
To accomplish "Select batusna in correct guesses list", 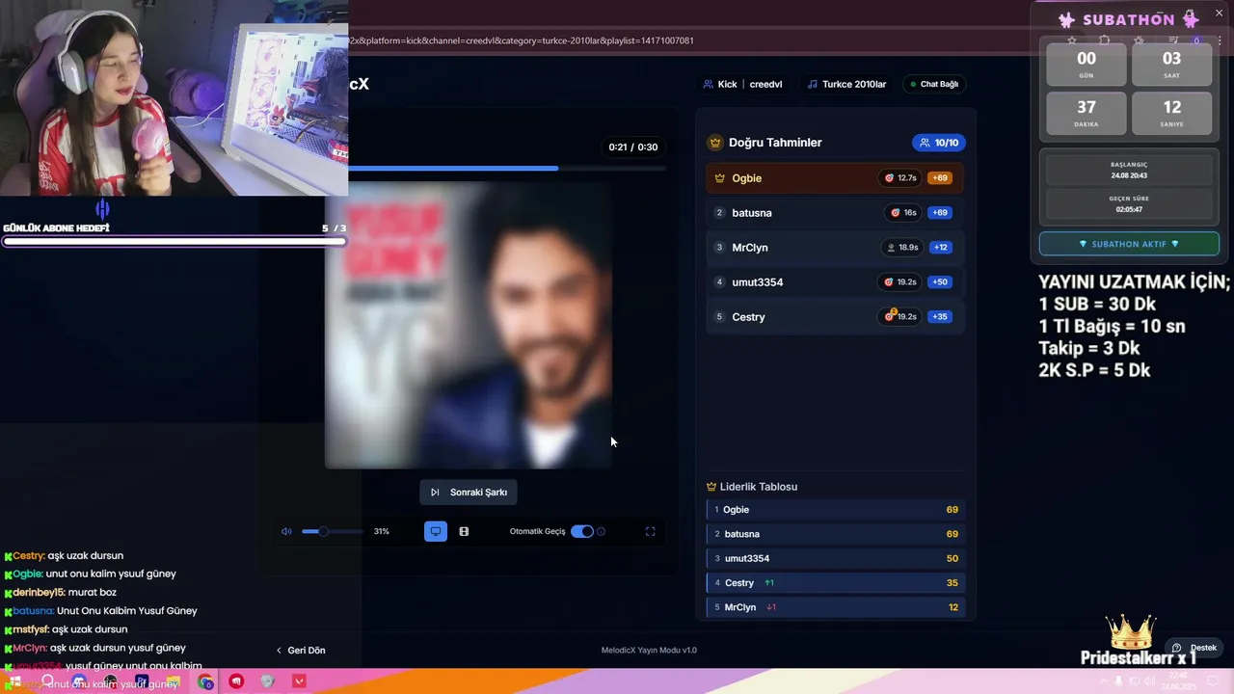I will pos(835,213).
